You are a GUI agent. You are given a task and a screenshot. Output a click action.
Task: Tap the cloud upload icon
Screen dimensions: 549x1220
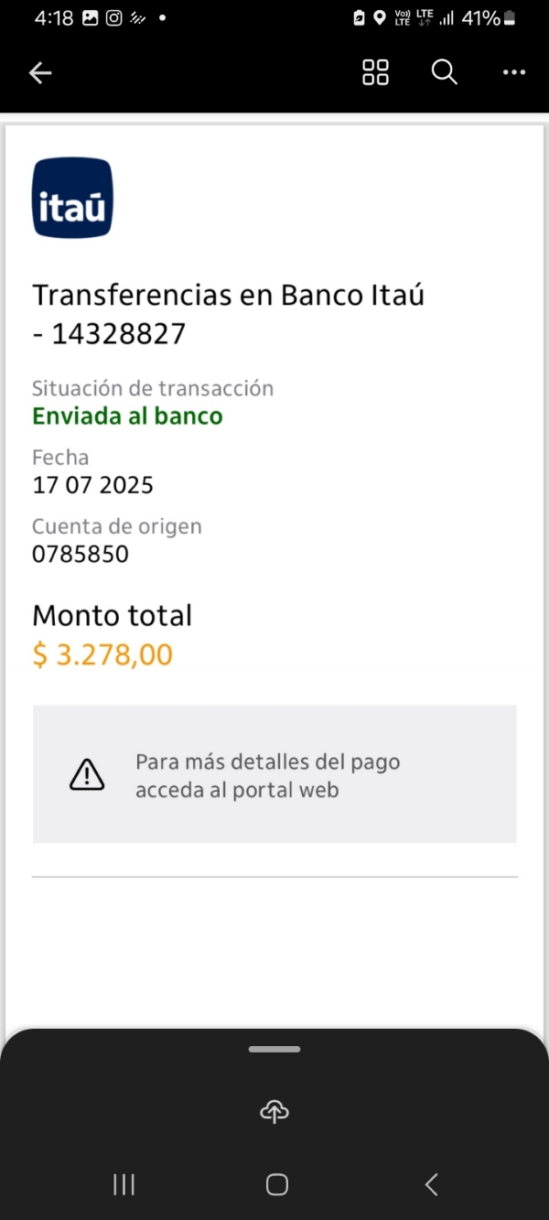274,1111
